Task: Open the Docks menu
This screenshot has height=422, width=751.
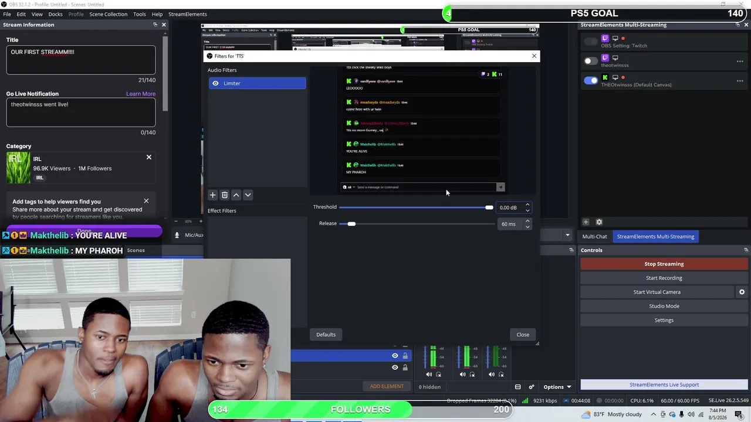Action: 55,14
